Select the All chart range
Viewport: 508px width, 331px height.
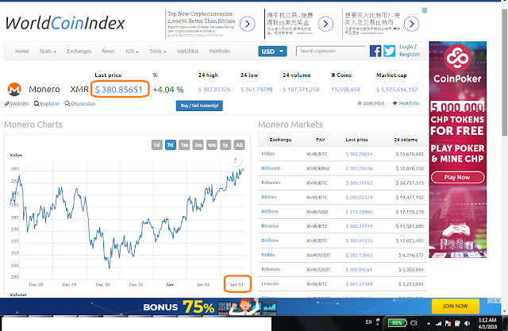coord(239,144)
